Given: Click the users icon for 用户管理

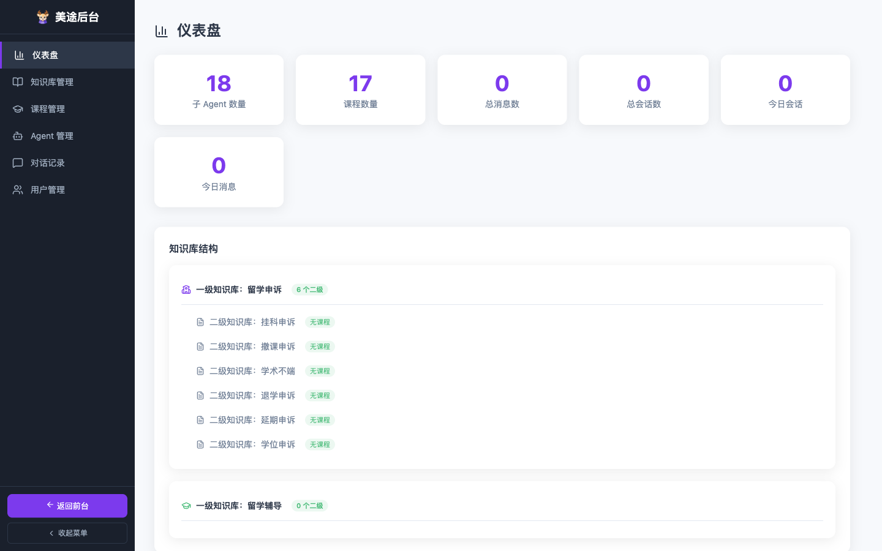Looking at the screenshot, I should (18, 190).
